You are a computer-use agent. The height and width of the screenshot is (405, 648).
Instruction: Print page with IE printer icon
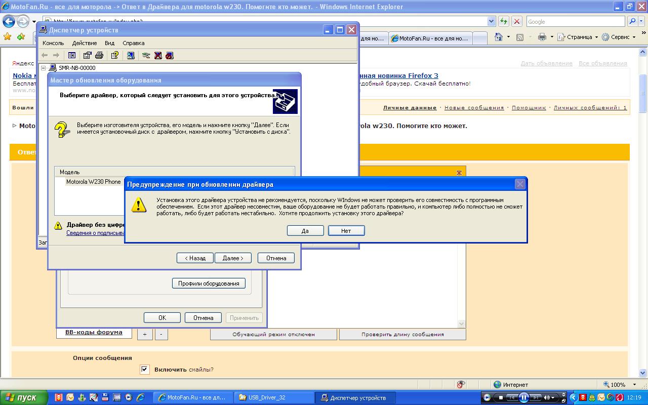(x=542, y=37)
